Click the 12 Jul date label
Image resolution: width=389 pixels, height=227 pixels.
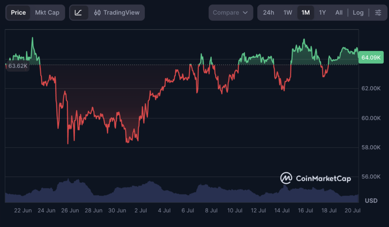[x=258, y=210]
